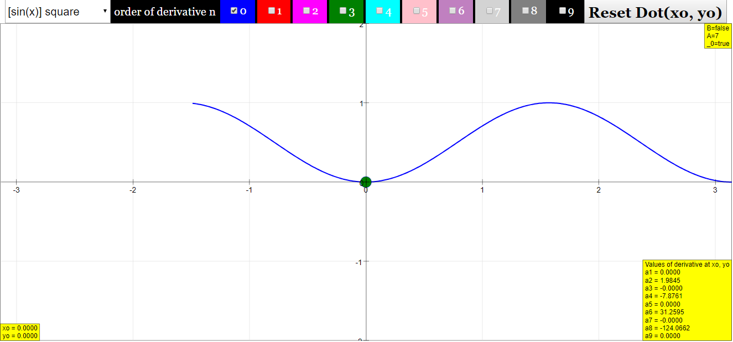The height and width of the screenshot is (342, 733).
Task: Click the '_0=true' debug text
Action: (718, 44)
